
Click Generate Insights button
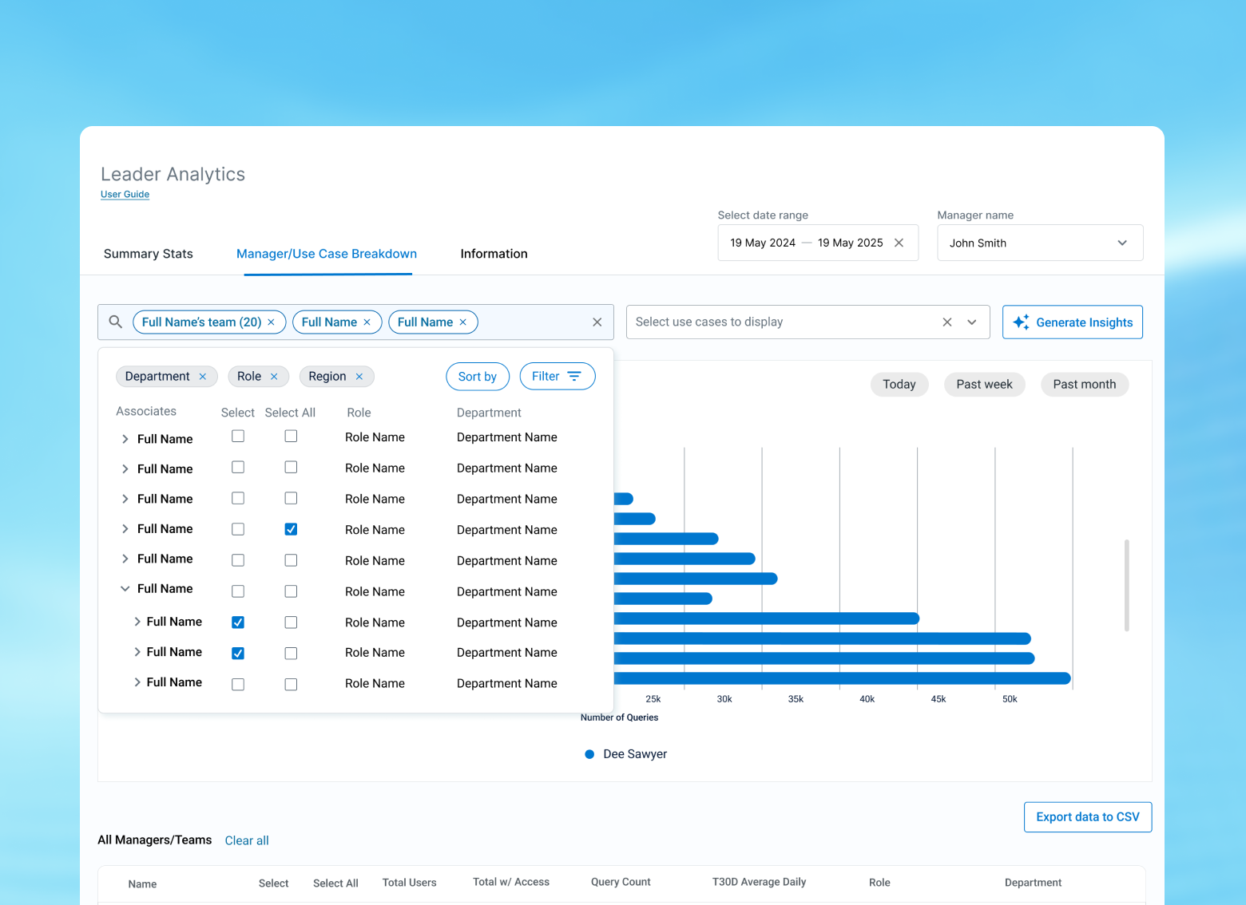(1073, 322)
